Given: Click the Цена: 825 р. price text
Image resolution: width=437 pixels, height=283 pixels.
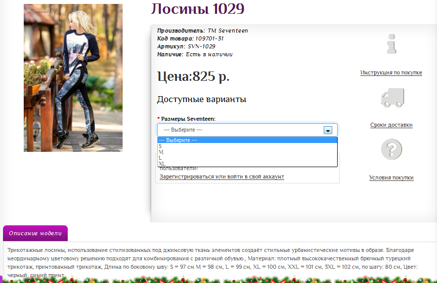Looking at the screenshot, I should 193,76.
